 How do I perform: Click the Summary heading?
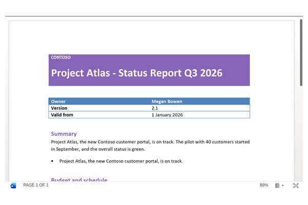(x=64, y=134)
